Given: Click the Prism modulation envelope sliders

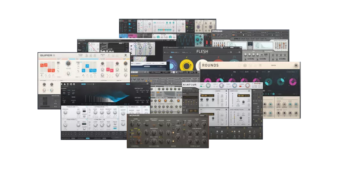Looking at the screenshot, I should (x=281, y=46).
